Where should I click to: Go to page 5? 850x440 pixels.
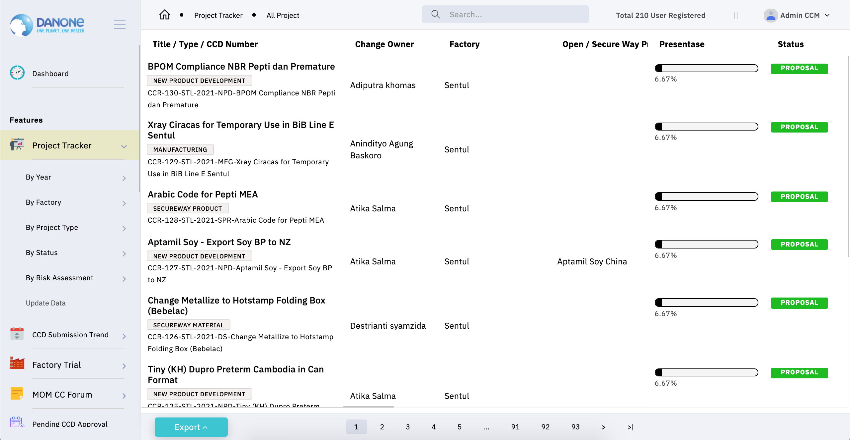pyautogui.click(x=460, y=427)
